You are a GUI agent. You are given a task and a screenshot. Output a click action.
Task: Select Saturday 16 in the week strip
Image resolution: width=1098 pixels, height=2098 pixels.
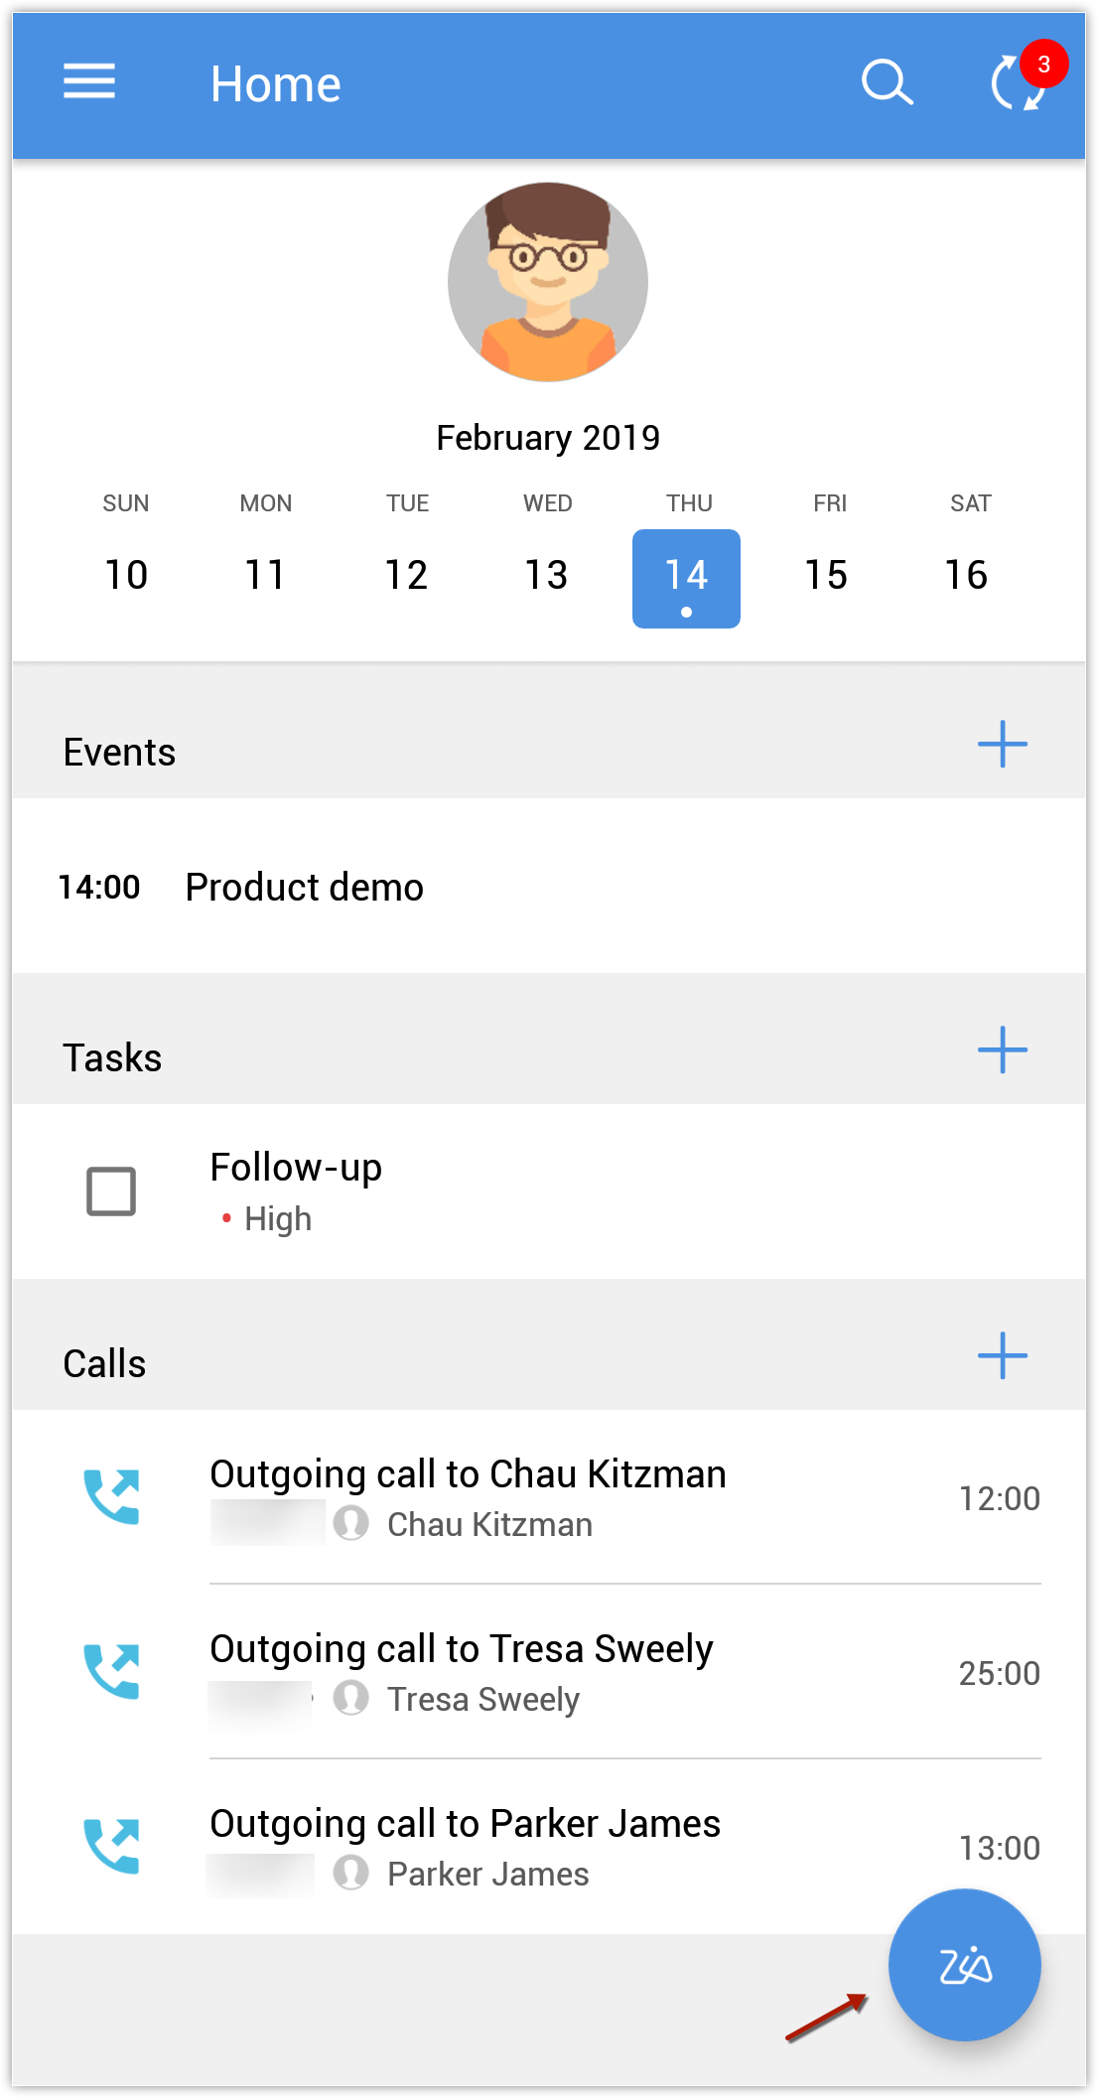(966, 576)
